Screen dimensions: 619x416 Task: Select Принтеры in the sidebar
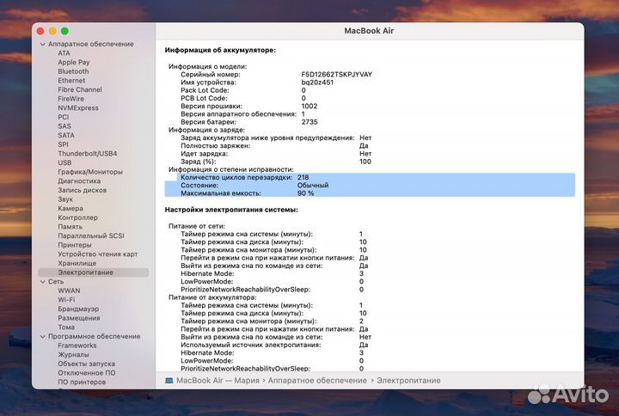[75, 245]
